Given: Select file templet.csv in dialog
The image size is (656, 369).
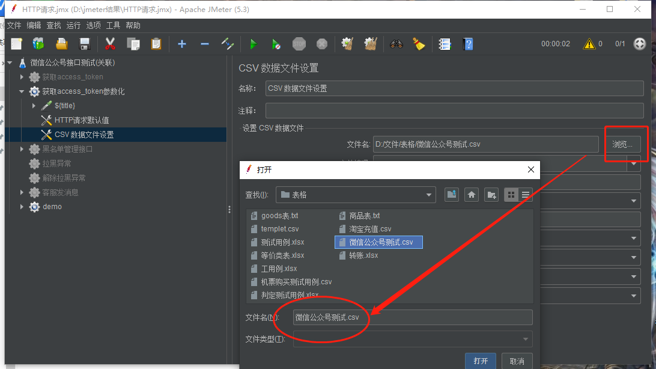Looking at the screenshot, I should [275, 229].
